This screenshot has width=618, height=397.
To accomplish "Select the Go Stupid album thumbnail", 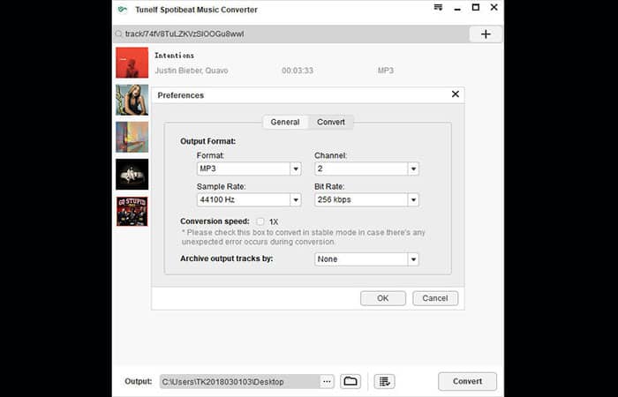I will (132, 212).
